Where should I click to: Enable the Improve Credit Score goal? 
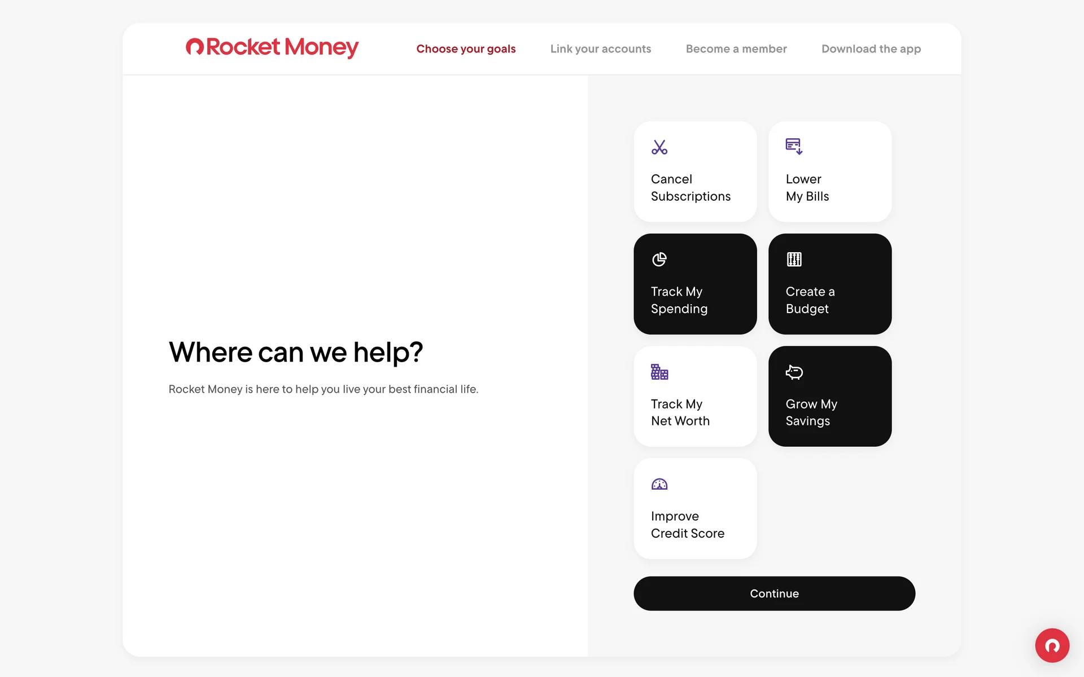pyautogui.click(x=695, y=508)
